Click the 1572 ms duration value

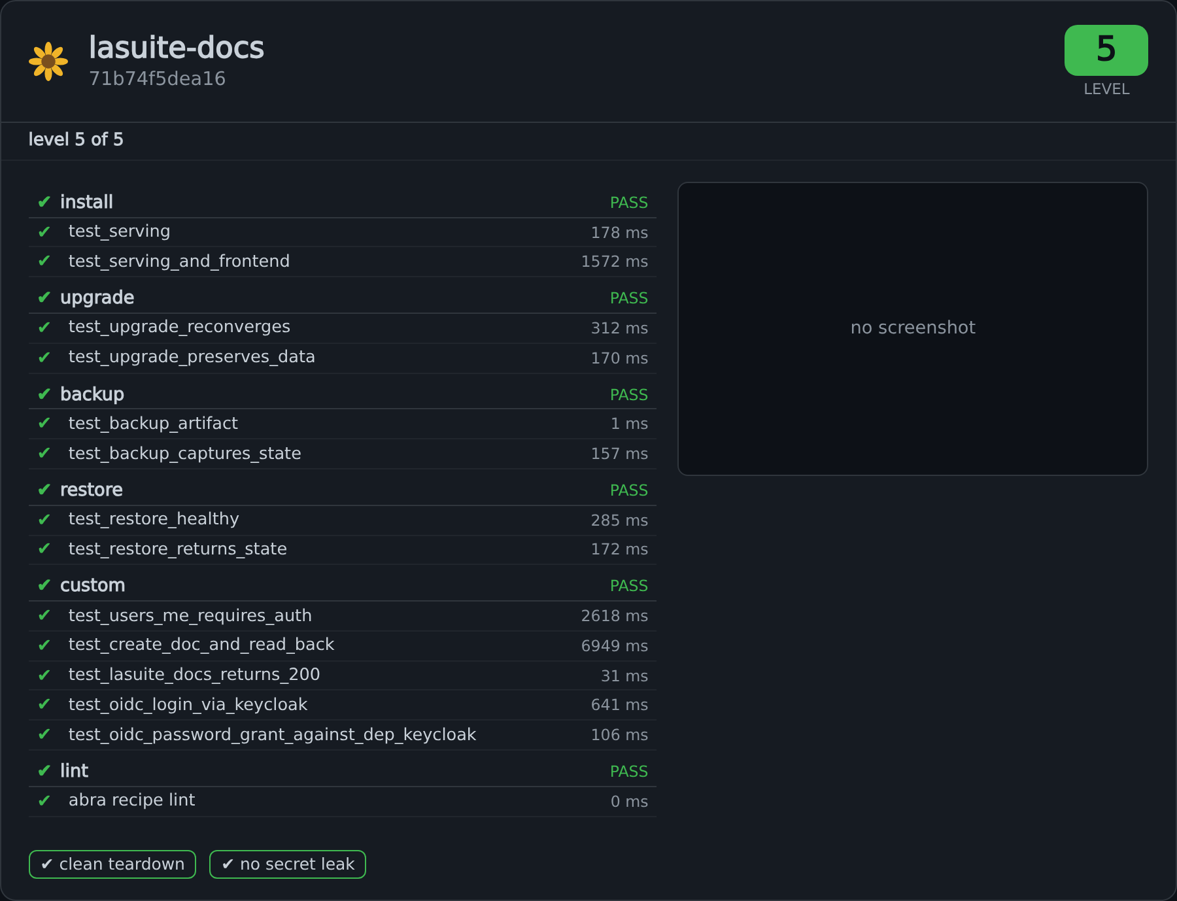(614, 262)
